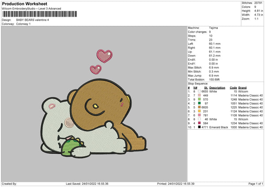This screenshot has width=265, height=187.
Task: Click the Height value '4.81 in'
Action: (258, 11)
